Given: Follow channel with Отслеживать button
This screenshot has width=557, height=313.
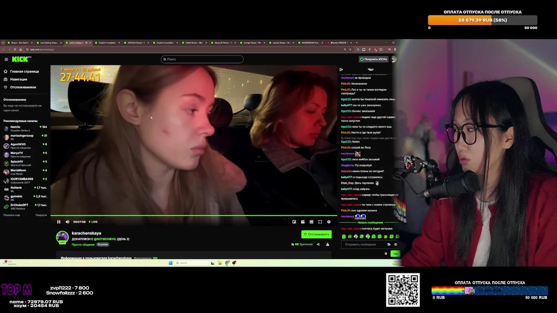Looking at the screenshot, I should click(x=316, y=234).
